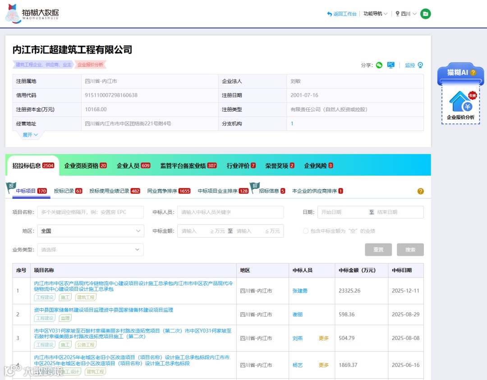Screen dimensions: 487x380
Task: Open the 四川 region dropdown
Action: coord(406,14)
